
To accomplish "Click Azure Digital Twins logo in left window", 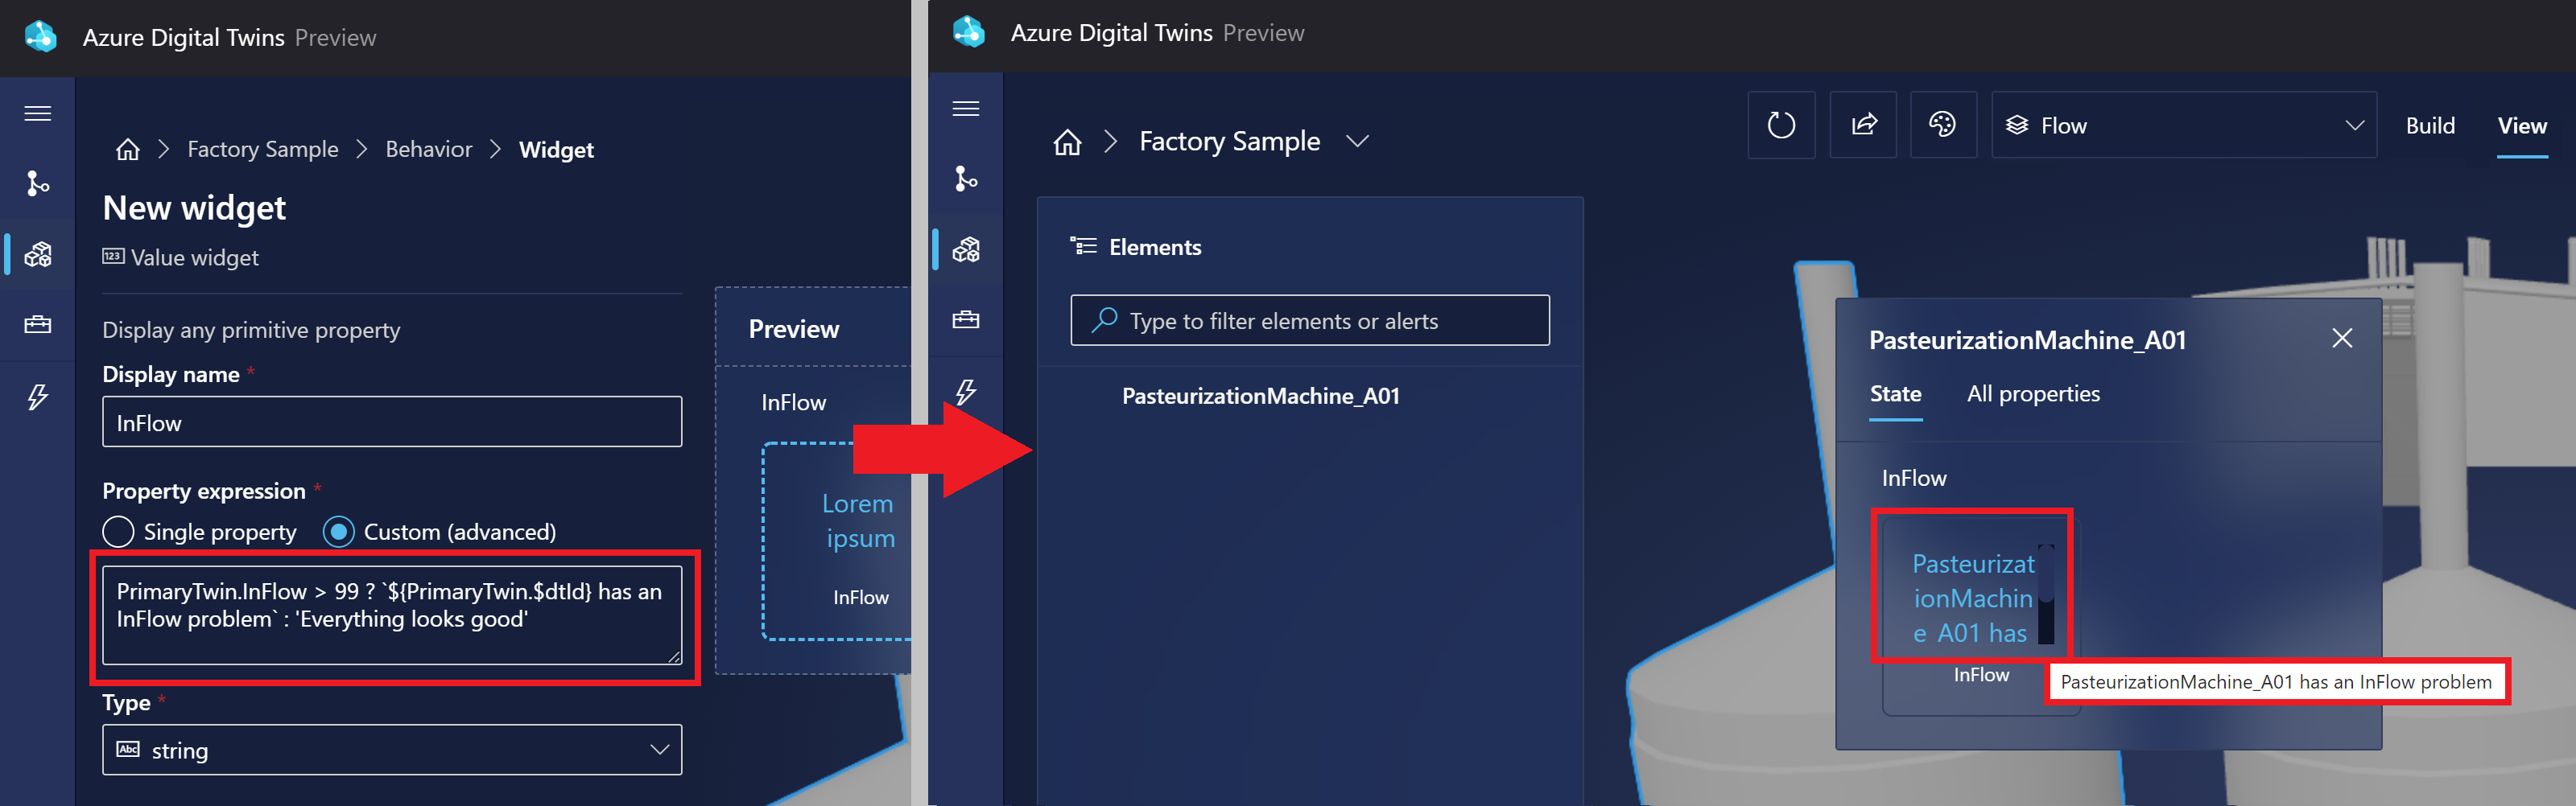I will coord(41,37).
